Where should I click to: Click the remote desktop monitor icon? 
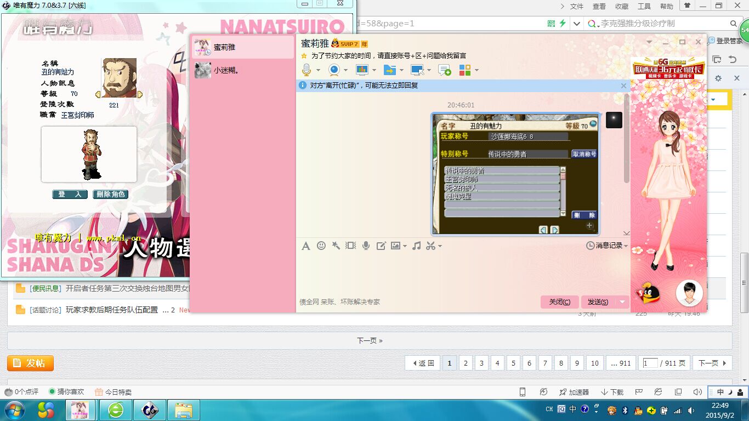tap(417, 70)
